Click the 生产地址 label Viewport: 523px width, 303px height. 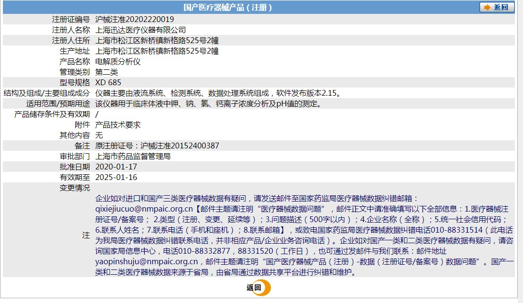pos(75,51)
